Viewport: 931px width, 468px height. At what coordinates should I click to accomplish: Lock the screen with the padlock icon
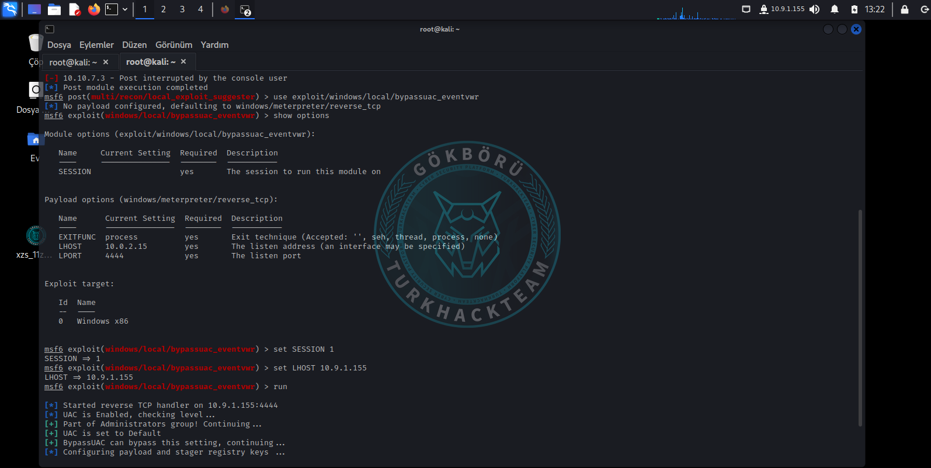[x=905, y=9]
